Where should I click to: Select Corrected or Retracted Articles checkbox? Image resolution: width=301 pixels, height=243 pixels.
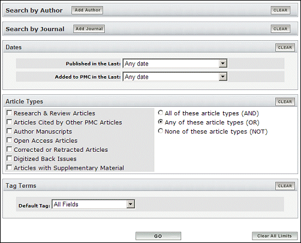tap(9, 149)
